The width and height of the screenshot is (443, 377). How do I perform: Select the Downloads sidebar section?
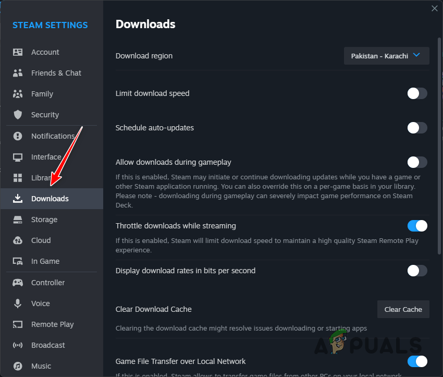pos(50,199)
